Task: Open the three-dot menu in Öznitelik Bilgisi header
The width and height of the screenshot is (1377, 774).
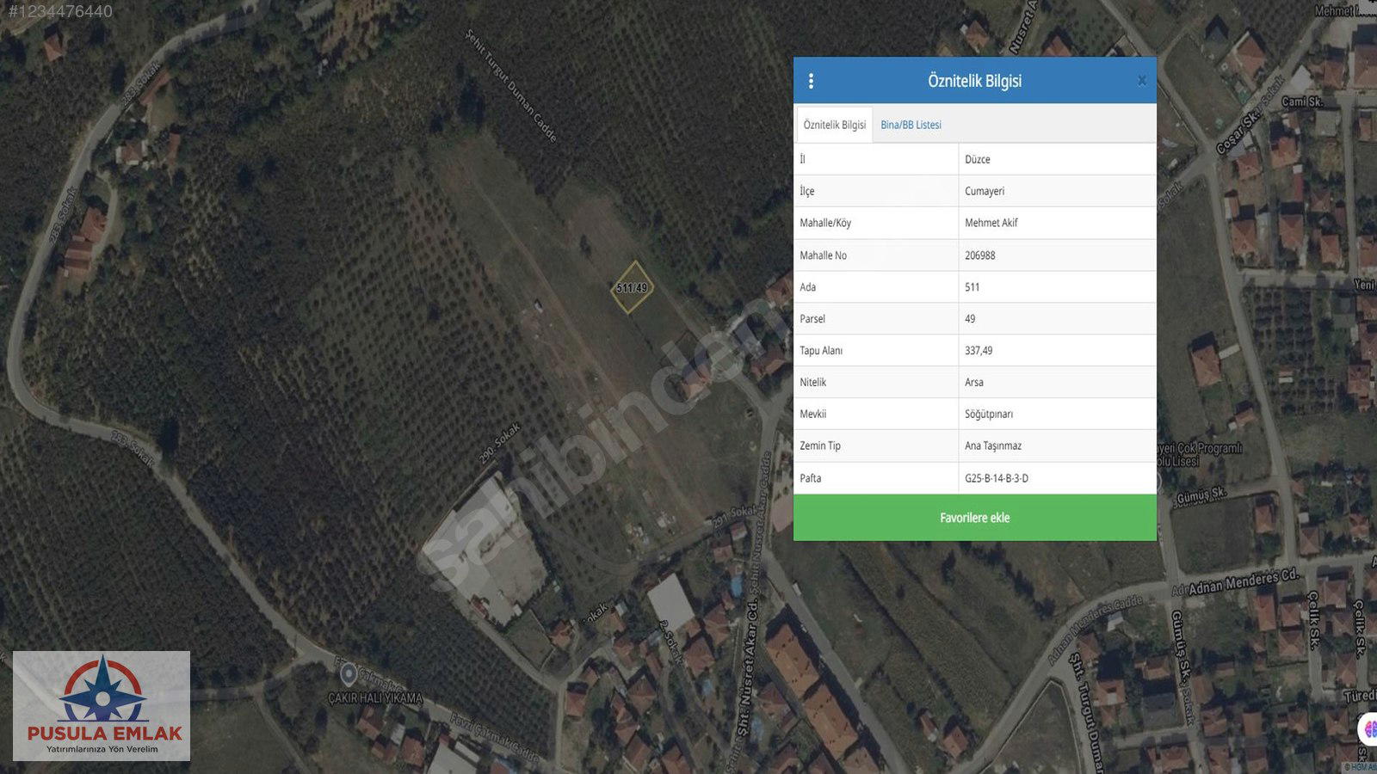Action: click(x=811, y=81)
